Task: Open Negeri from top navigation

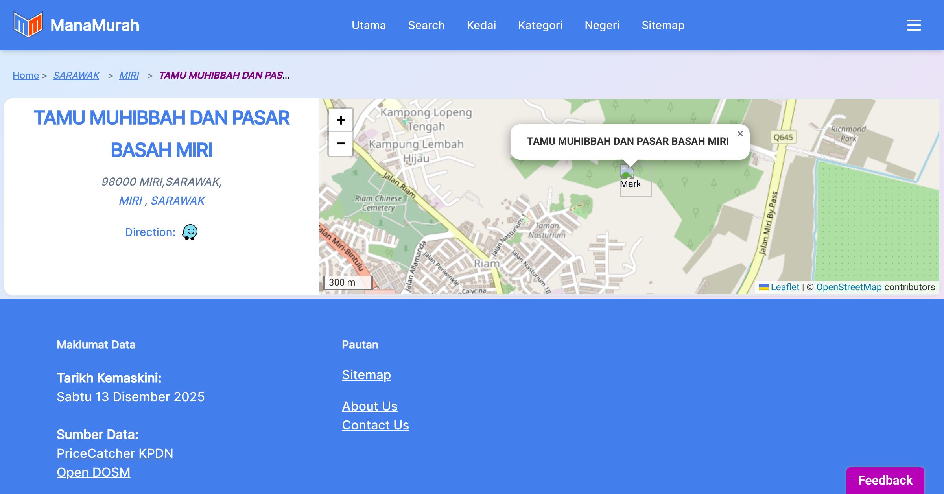Action: [x=602, y=25]
